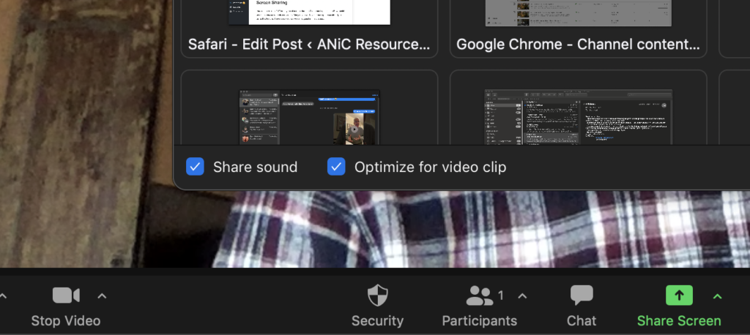The image size is (750, 335).
Task: Open the Participants people icon
Action: (480, 296)
